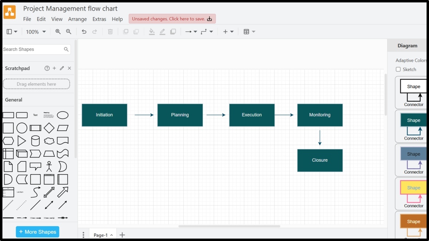
Task: Open the Arrange menu
Action: (x=77, y=19)
